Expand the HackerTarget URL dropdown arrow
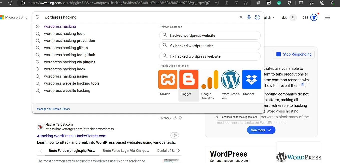340x163 pixels. click(x=116, y=129)
